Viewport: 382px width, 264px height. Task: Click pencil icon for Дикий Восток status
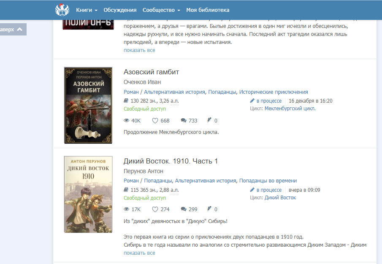tap(252, 189)
